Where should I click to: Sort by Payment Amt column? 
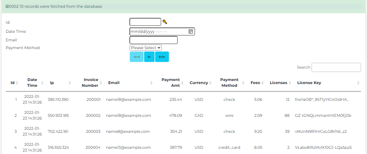(x=171, y=83)
